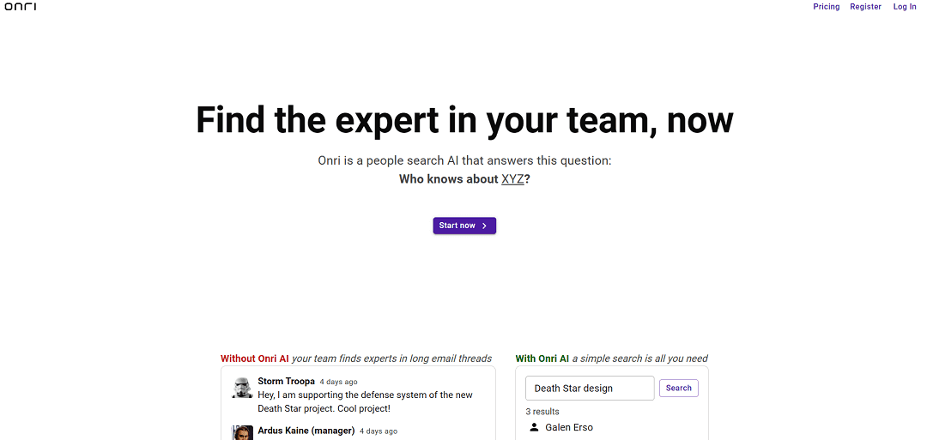Click Storm Troopa's '4 days ago' timestamp
The image size is (927, 440).
338,382
